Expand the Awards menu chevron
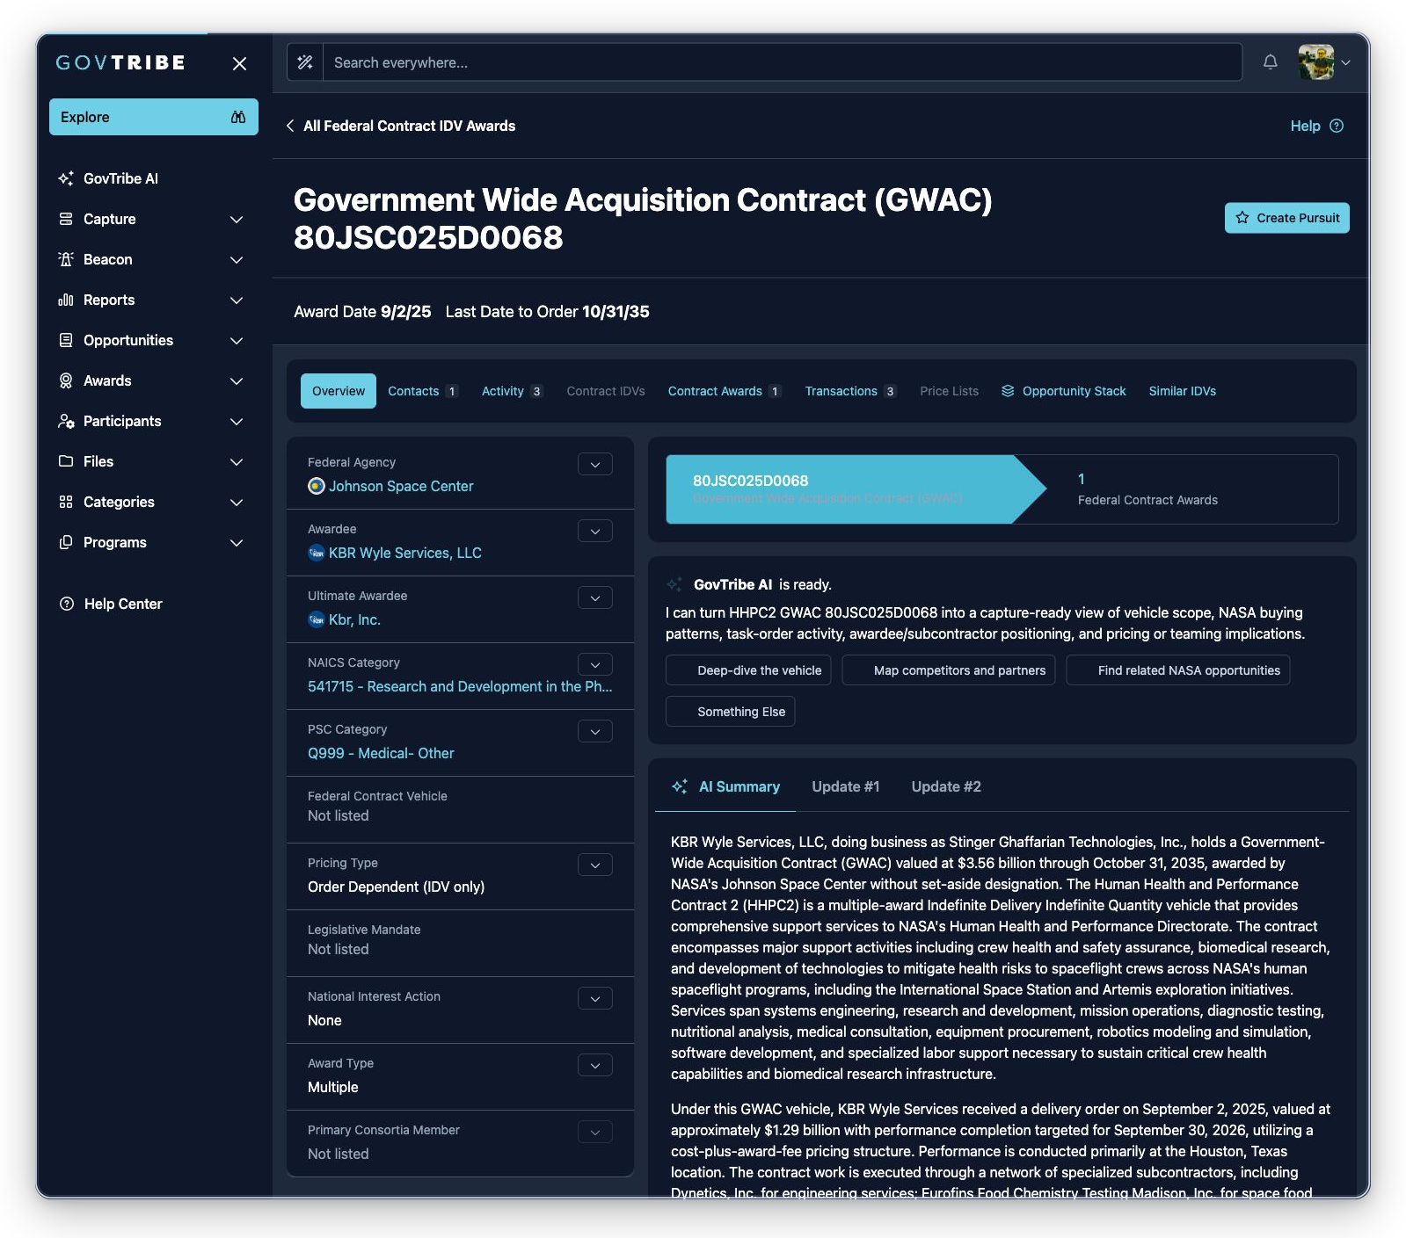This screenshot has height=1238, width=1406. [x=237, y=380]
